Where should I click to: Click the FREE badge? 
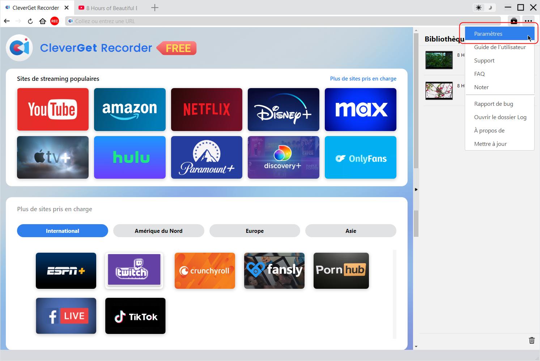177,48
